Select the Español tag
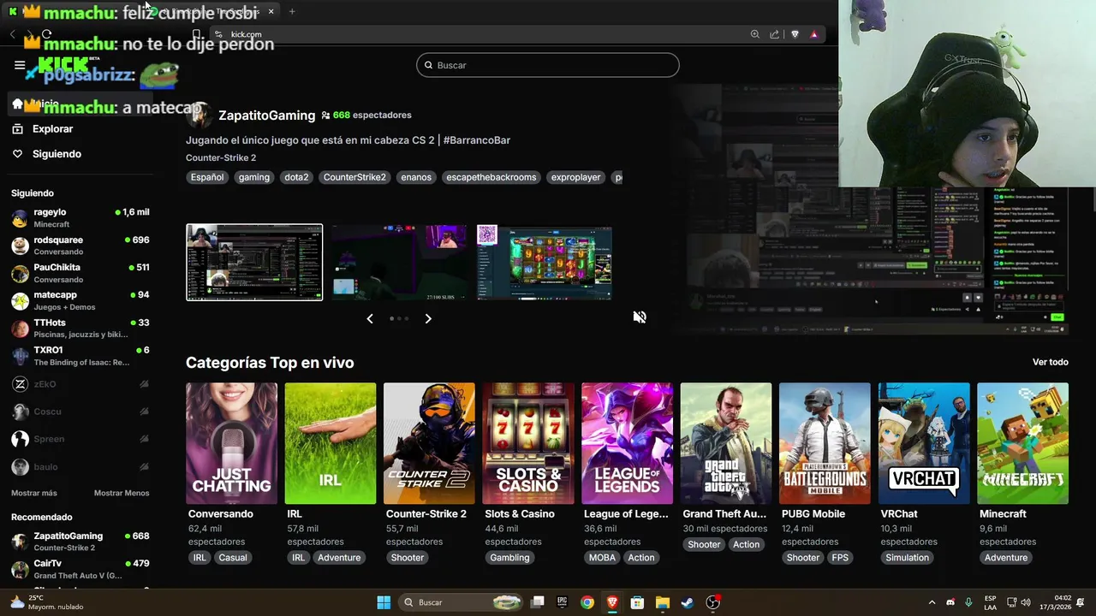 coord(207,177)
